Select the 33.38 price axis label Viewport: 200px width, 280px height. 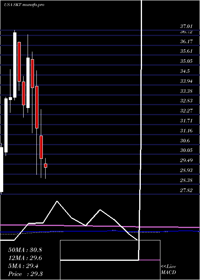tap(186, 91)
